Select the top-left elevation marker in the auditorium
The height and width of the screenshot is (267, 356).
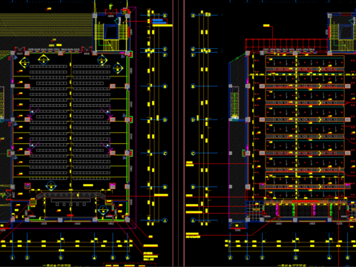pyautogui.click(x=24, y=62)
